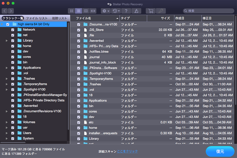Image resolution: width=237 pixels, height=158 pixels.
Task: Expand the Volumes folder in tree
Action: (x=7, y=122)
